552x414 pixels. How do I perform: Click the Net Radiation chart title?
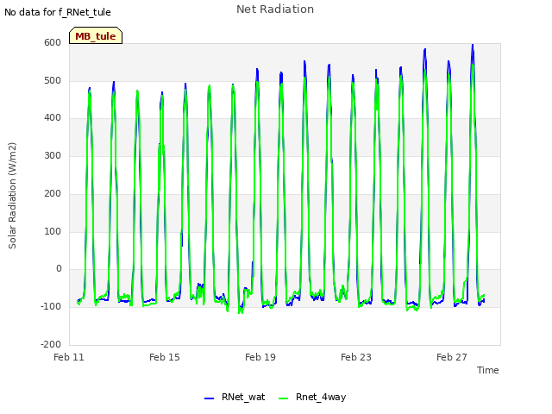[275, 9]
